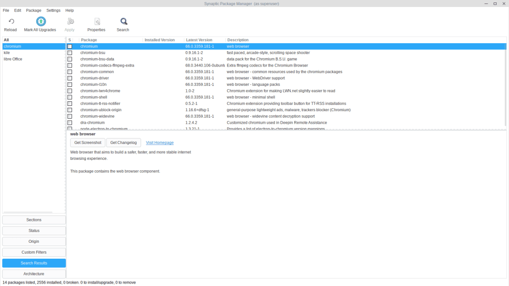Click the Get Screenshot button
This screenshot has width=509, height=286.
(87, 143)
